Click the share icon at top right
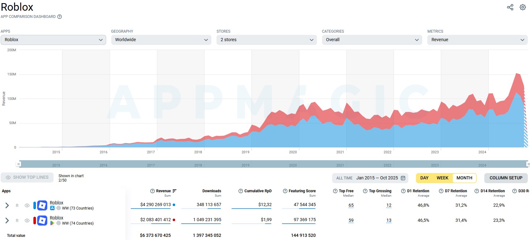This screenshot has width=530, height=240. 510,7
